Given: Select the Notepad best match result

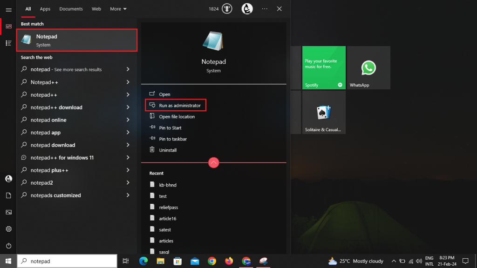Looking at the screenshot, I should 77,40.
